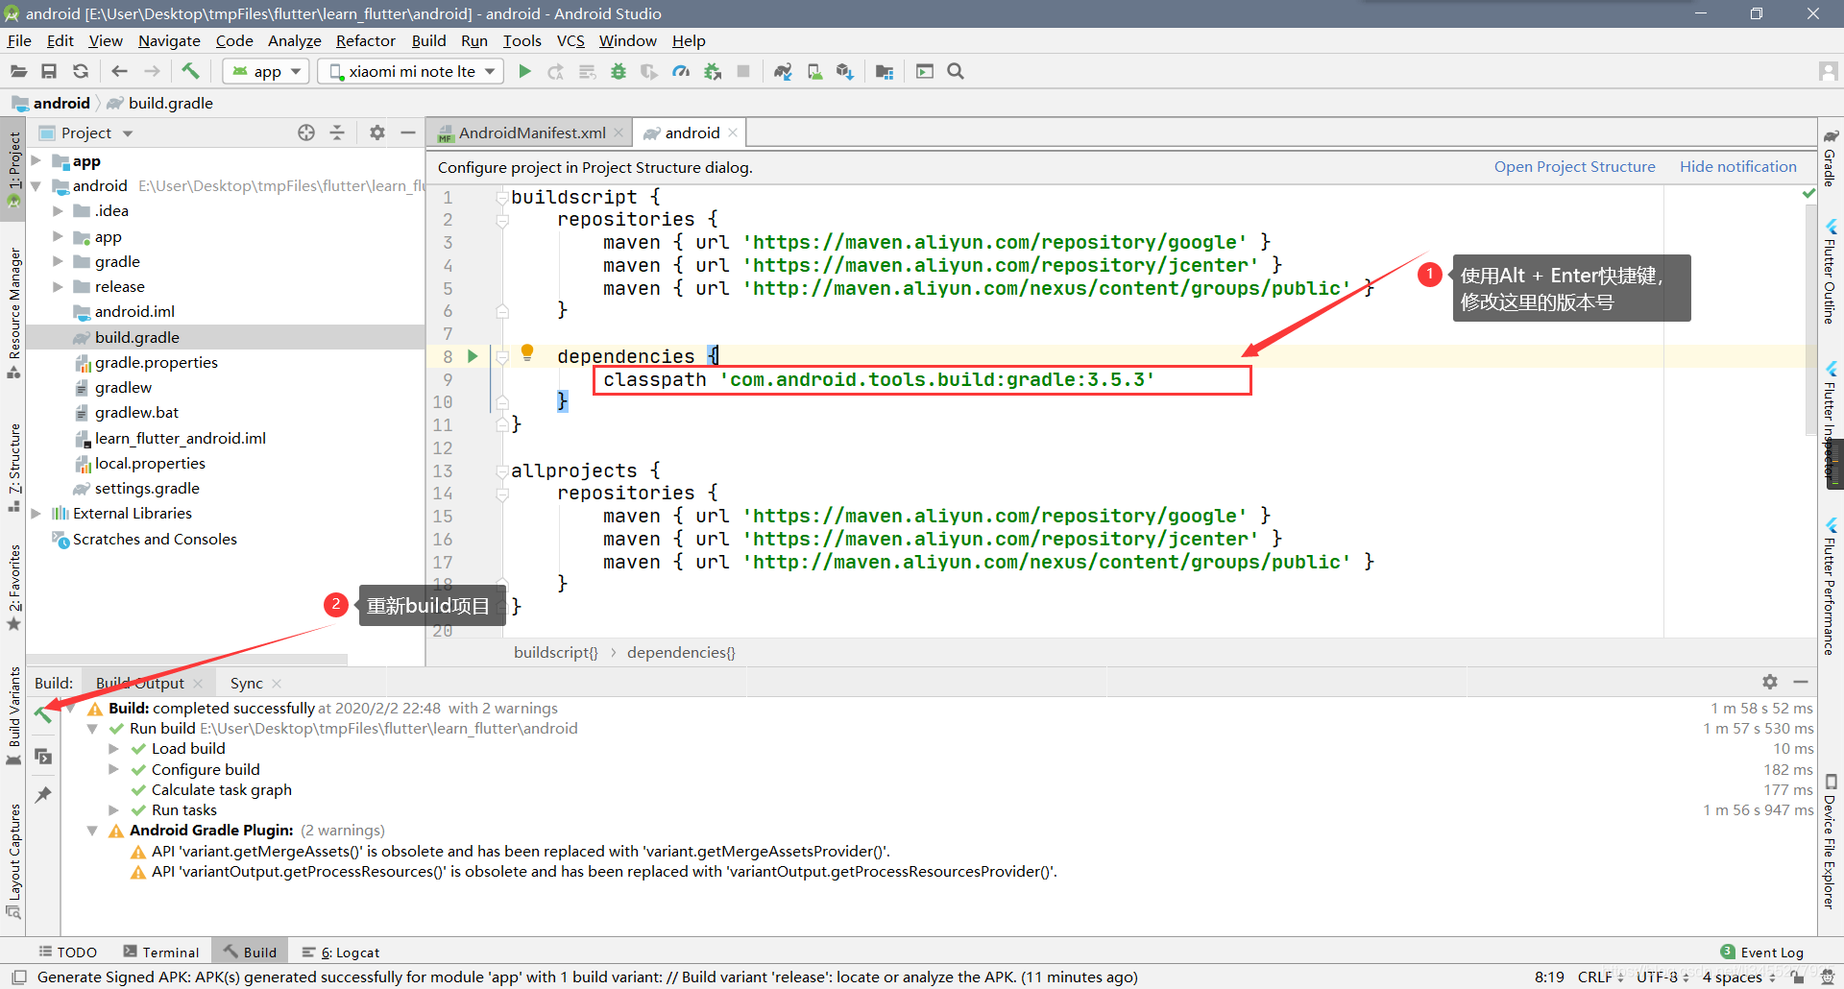
Task: Click dependencies{} breadcrumb in editor
Action: (x=681, y=652)
